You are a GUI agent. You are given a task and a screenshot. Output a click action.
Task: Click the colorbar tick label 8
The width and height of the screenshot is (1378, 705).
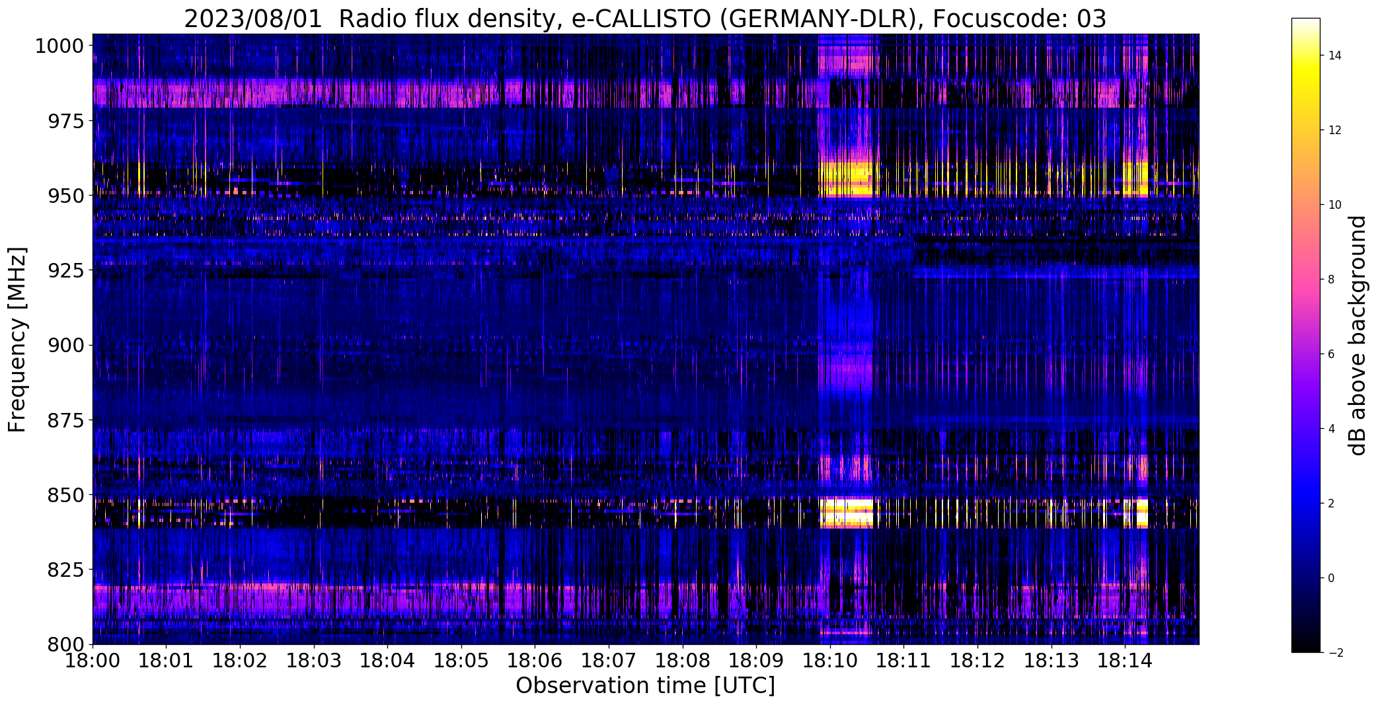click(1331, 279)
